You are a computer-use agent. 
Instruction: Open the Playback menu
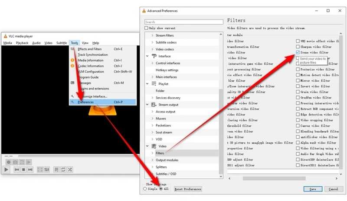(x=22, y=43)
